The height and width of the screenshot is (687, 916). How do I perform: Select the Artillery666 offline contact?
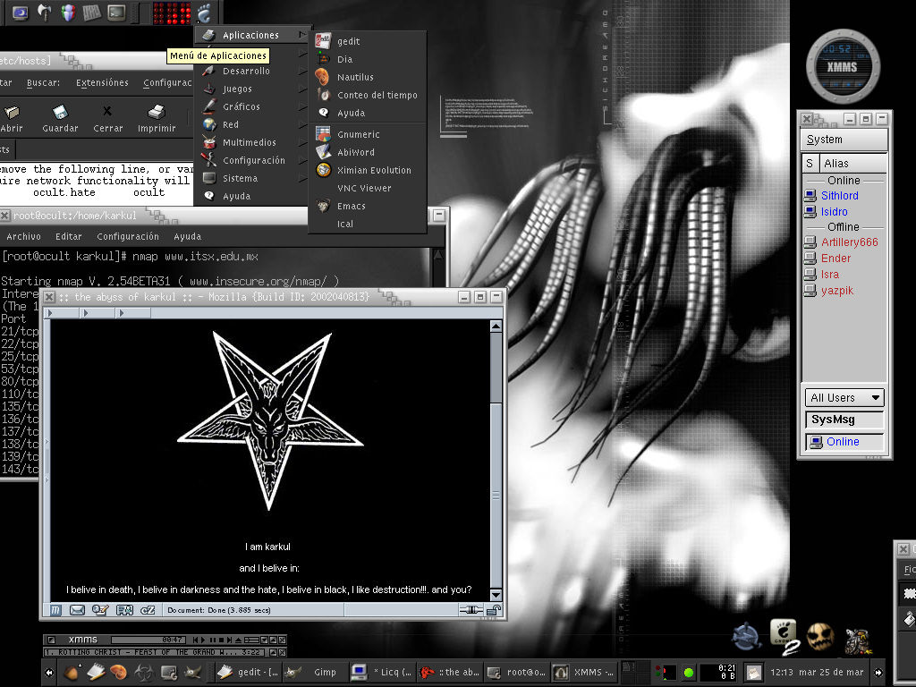(850, 242)
